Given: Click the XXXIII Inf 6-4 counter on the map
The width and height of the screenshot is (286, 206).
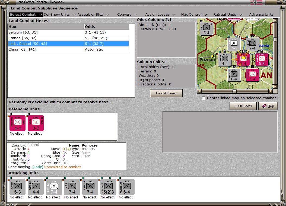Looking at the screenshot, I should (234, 75).
